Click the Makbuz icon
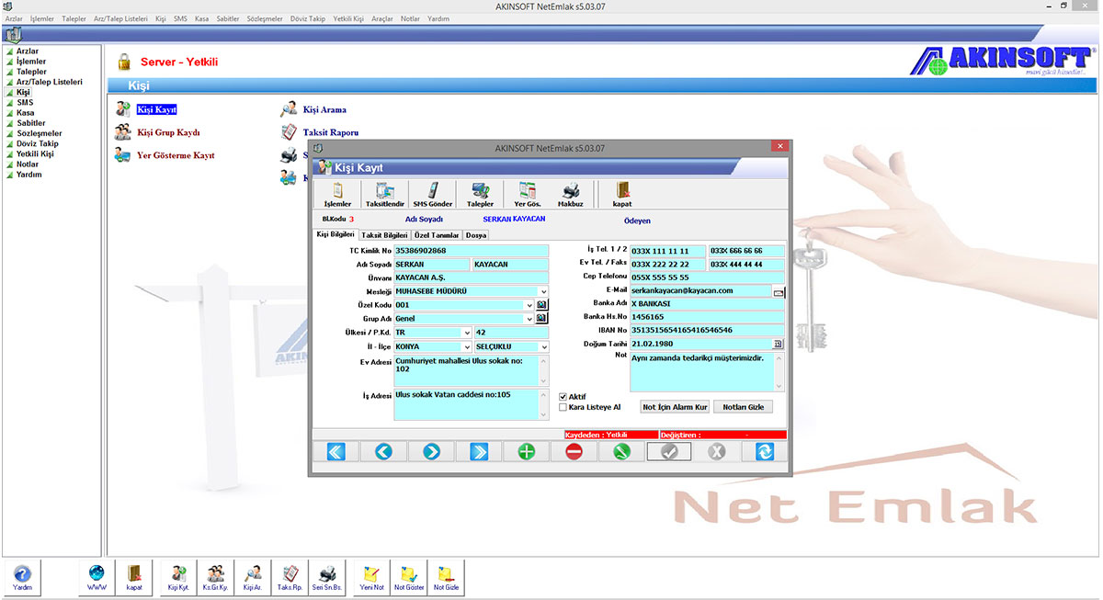This screenshot has height=600, width=1103. [571, 193]
